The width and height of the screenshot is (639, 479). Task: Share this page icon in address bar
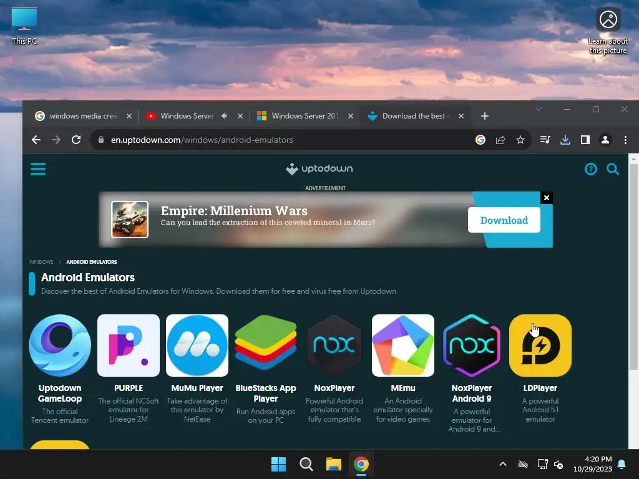tap(500, 140)
